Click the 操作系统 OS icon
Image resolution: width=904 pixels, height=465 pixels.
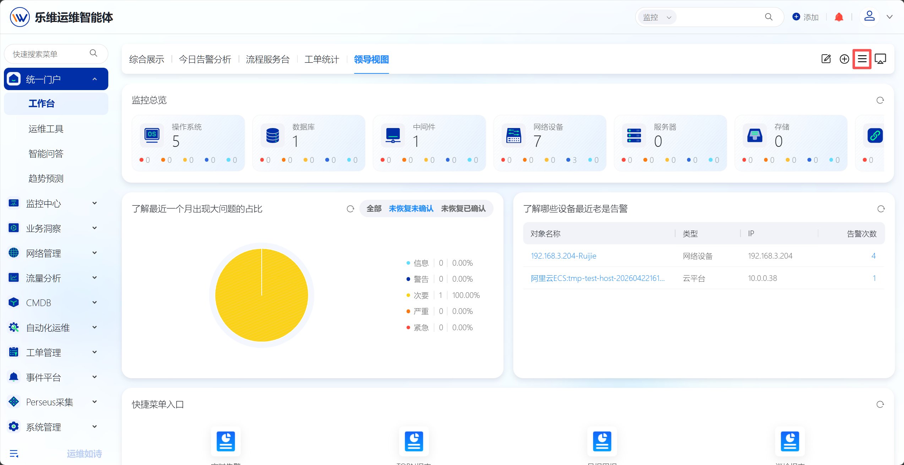[152, 135]
